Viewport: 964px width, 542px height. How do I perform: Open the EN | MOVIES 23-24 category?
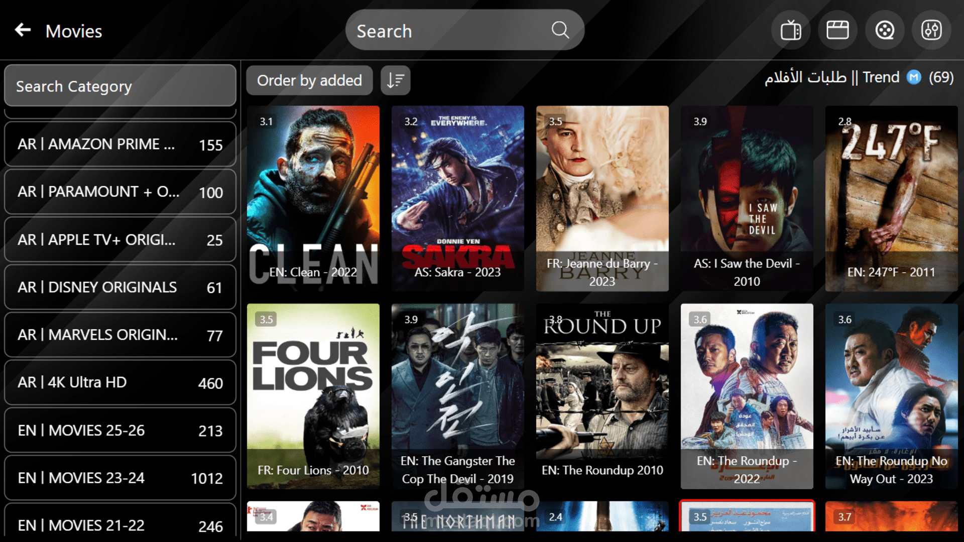pos(120,478)
